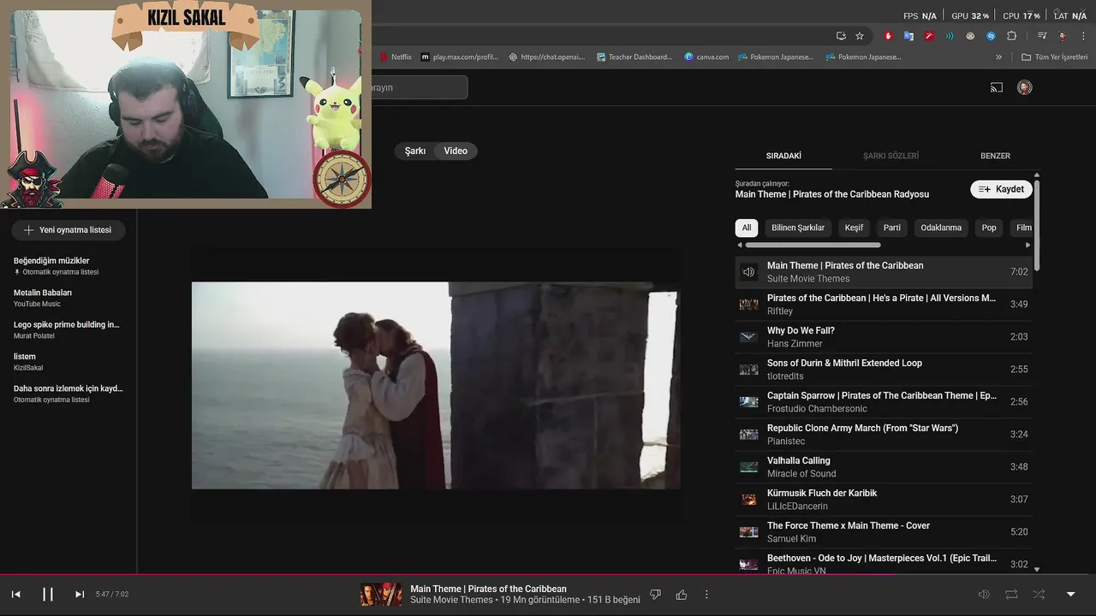This screenshot has height=616, width=1096.
Task: Select the Odaklanma filter chip
Action: (941, 228)
